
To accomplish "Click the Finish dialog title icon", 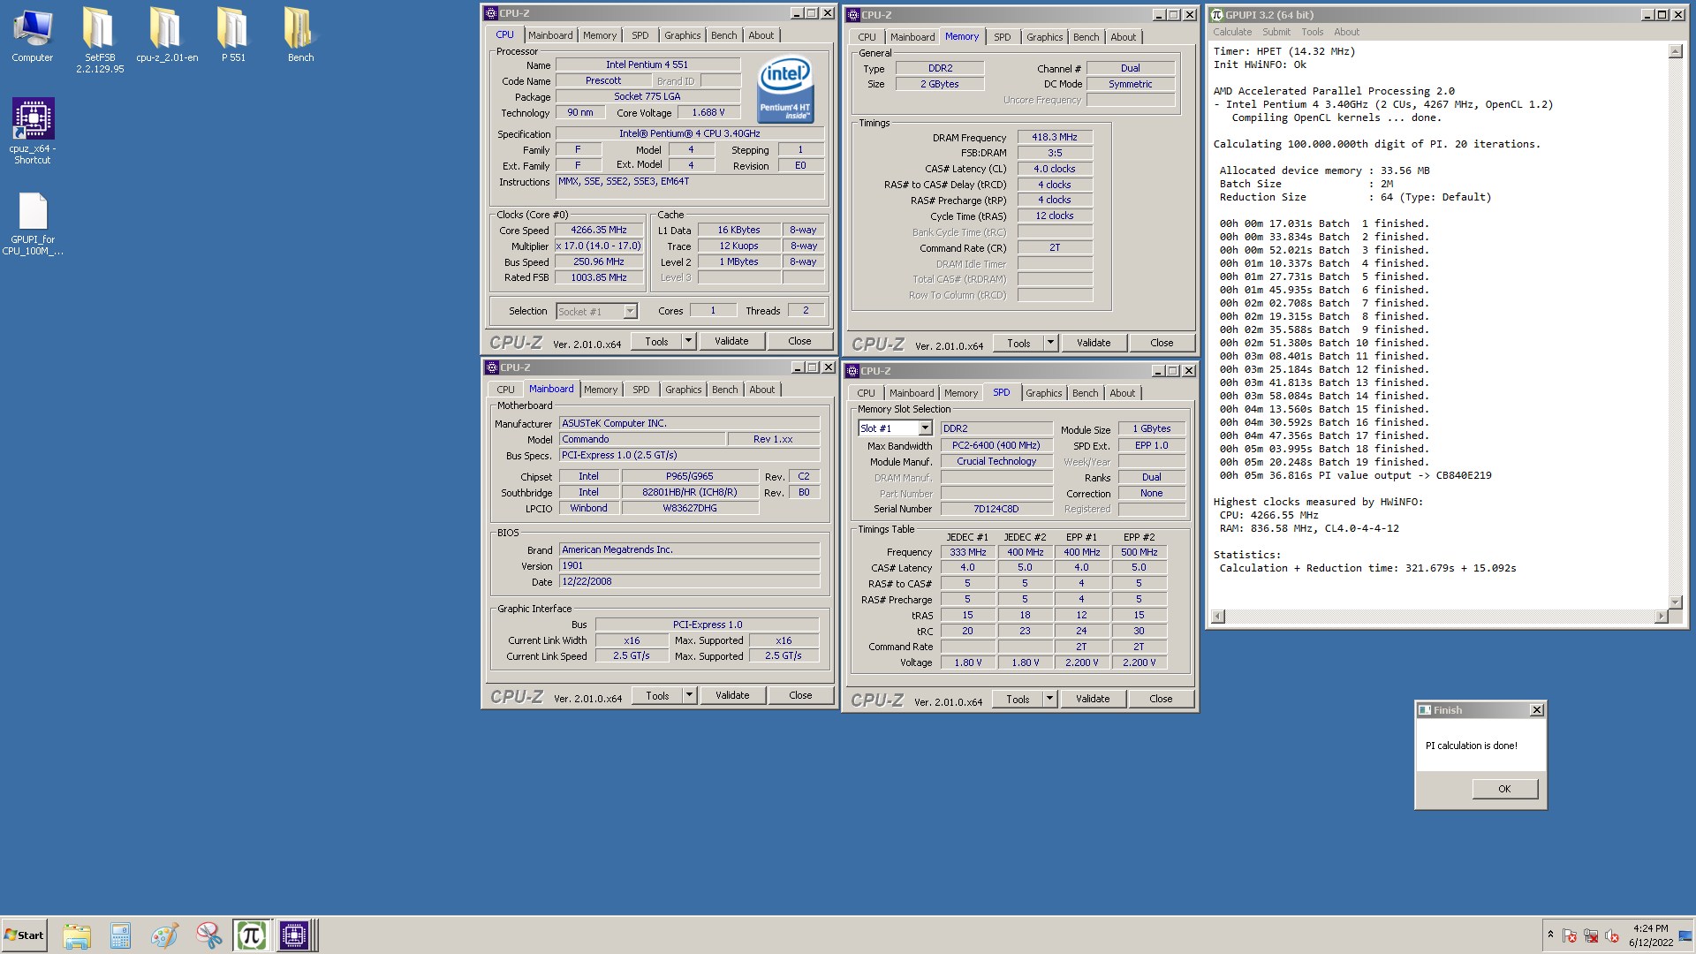I will tap(1424, 710).
